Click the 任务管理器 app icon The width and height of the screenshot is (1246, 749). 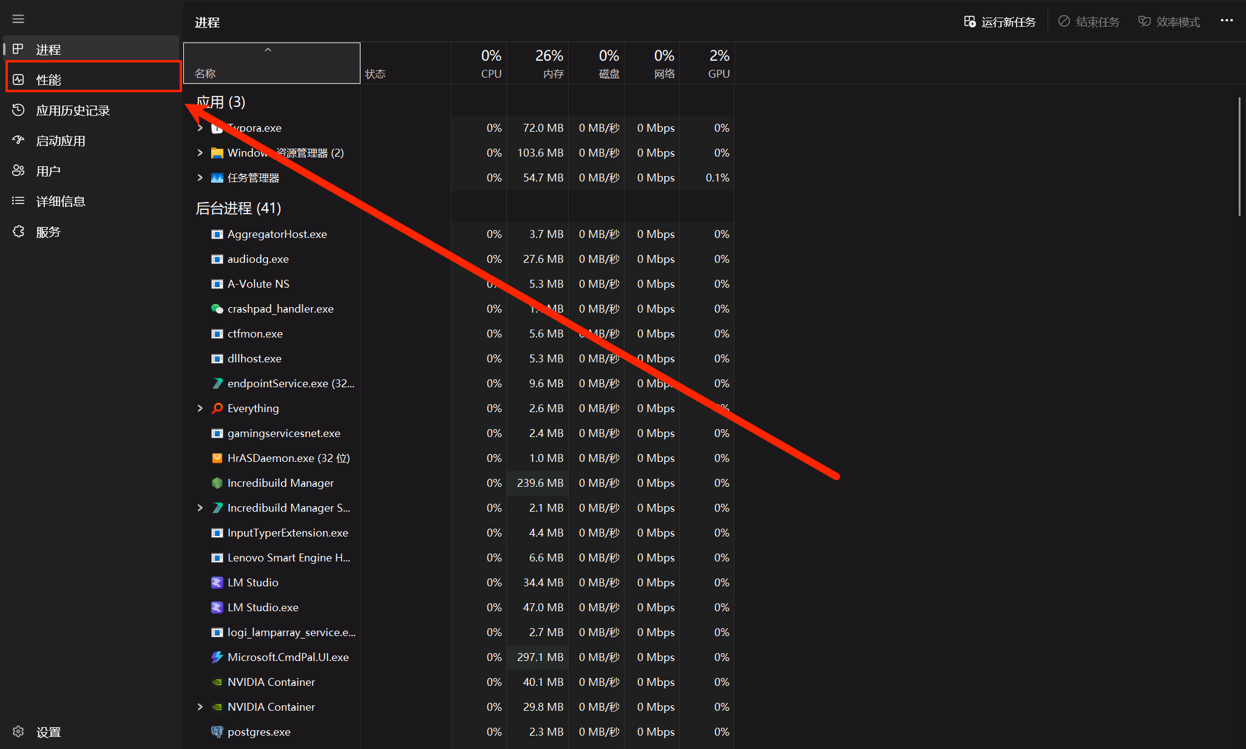click(x=217, y=178)
